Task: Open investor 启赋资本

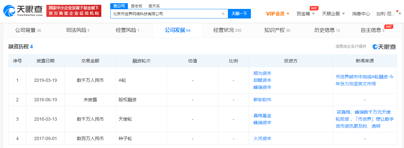Action: pos(262,80)
